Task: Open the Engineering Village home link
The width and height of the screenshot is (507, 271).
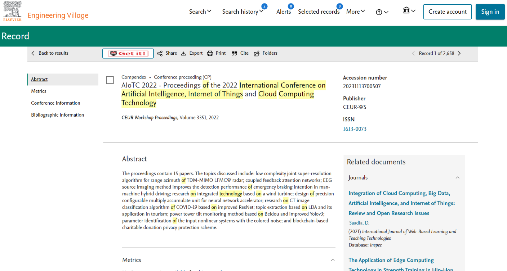Action: (x=58, y=15)
